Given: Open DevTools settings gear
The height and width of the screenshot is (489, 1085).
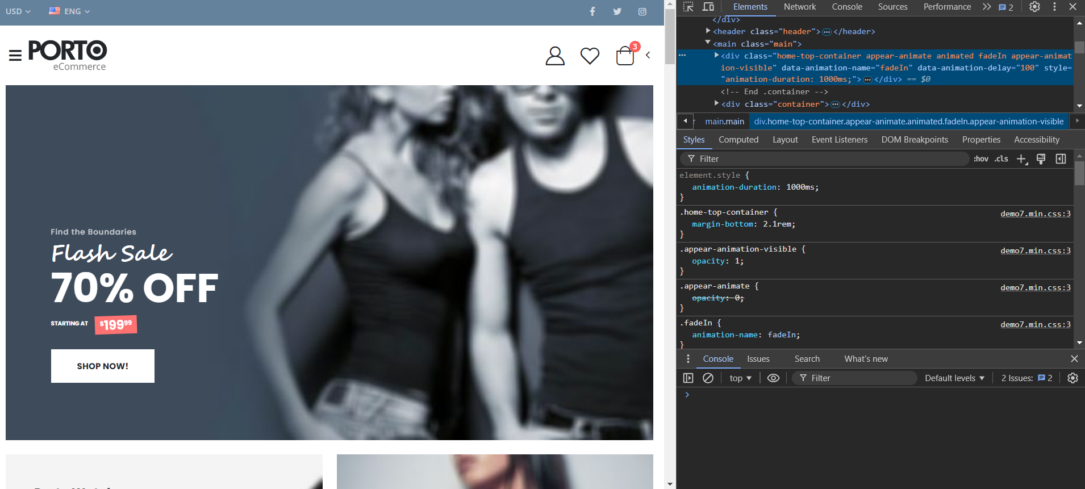Looking at the screenshot, I should tap(1034, 7).
